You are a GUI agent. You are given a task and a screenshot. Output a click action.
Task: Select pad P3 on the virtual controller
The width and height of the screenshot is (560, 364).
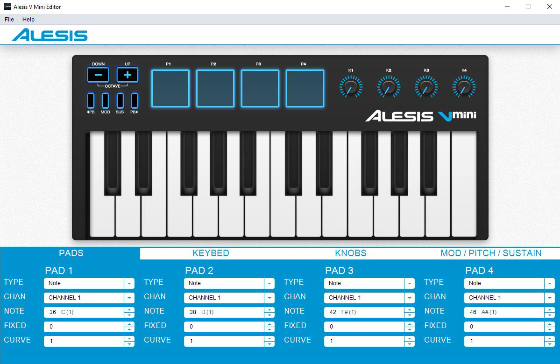[260, 88]
